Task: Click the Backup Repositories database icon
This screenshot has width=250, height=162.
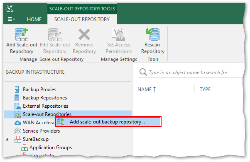Action: tap(17, 98)
